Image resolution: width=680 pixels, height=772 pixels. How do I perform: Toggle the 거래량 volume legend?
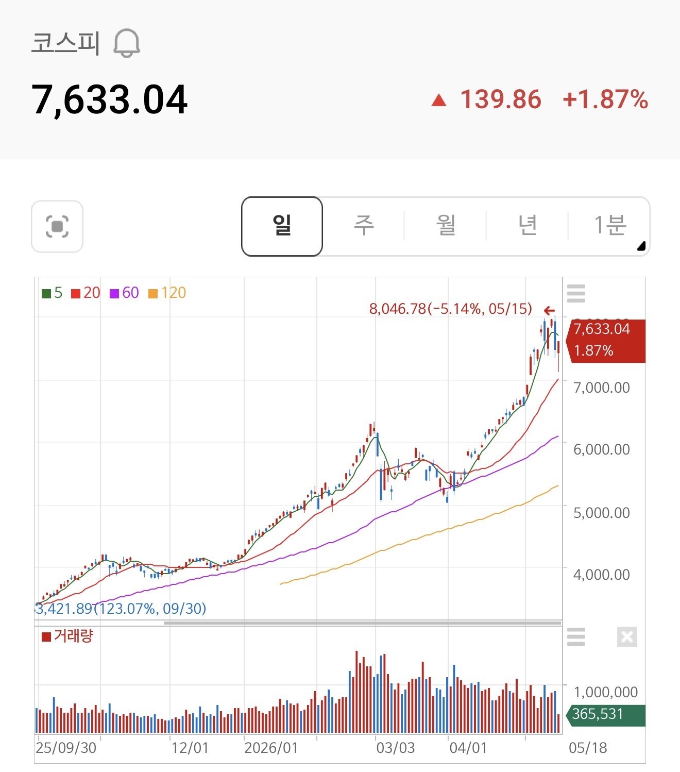click(x=67, y=636)
